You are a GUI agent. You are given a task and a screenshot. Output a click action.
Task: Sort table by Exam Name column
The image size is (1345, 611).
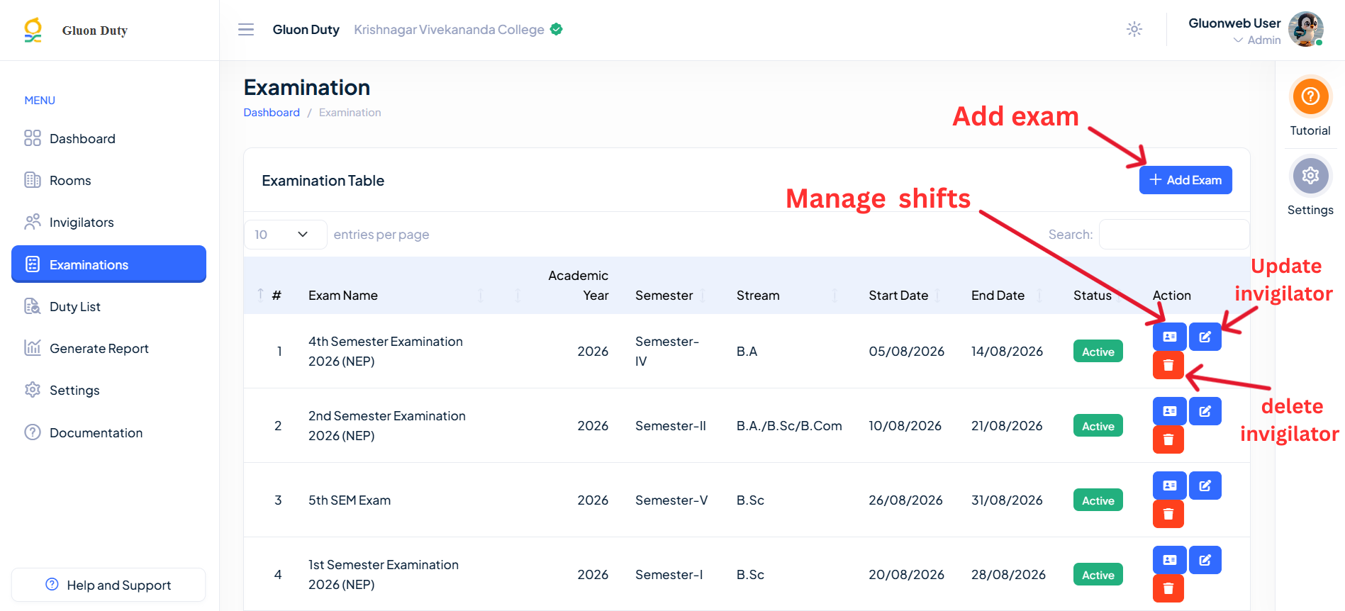[x=342, y=296]
